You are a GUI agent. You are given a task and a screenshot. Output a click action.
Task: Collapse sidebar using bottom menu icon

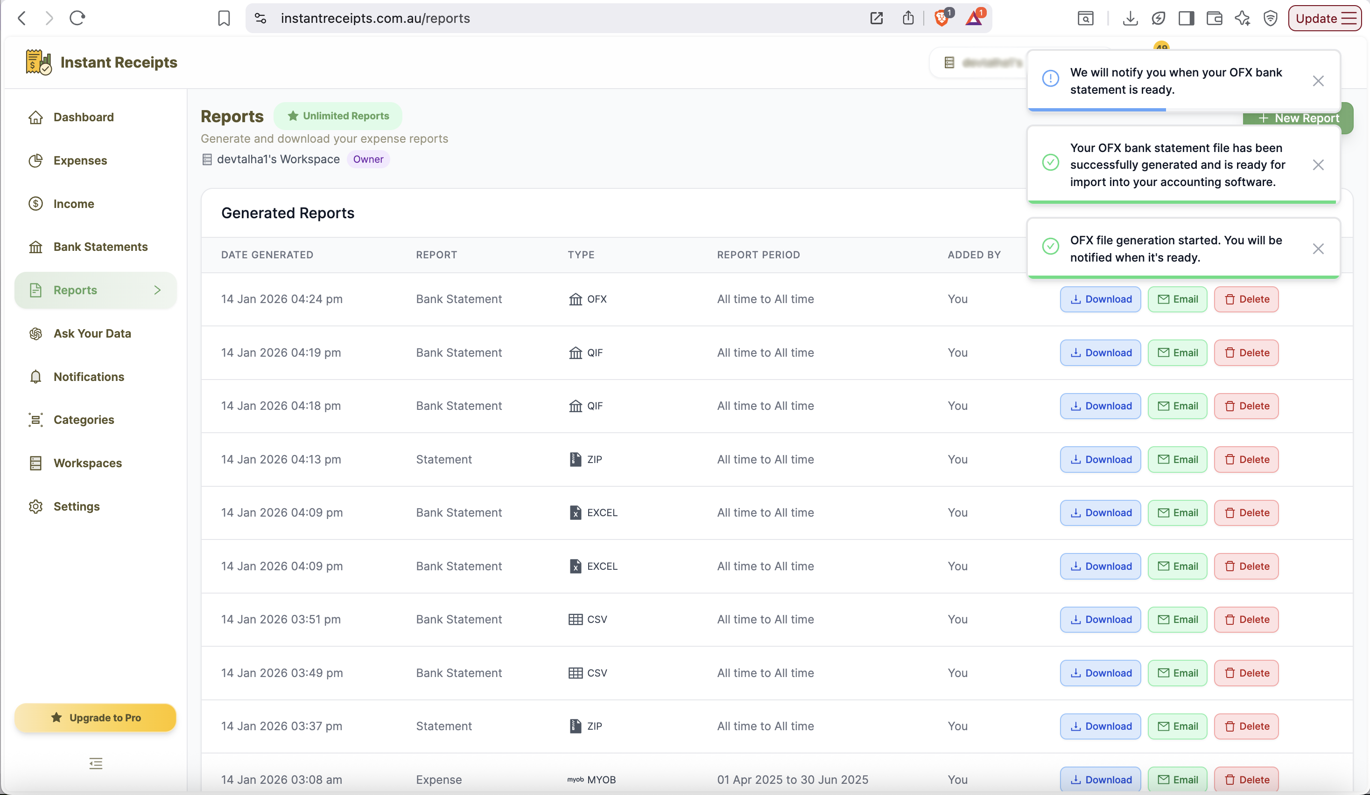(x=96, y=763)
